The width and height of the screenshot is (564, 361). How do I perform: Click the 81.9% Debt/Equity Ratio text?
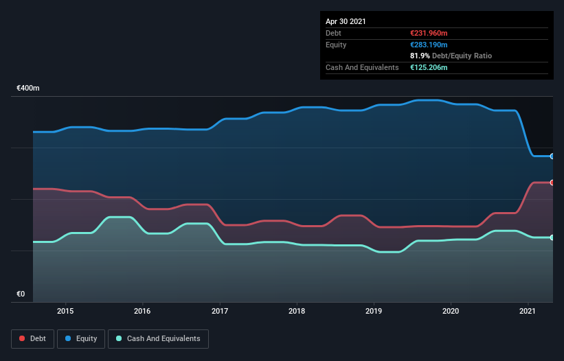tap(451, 56)
